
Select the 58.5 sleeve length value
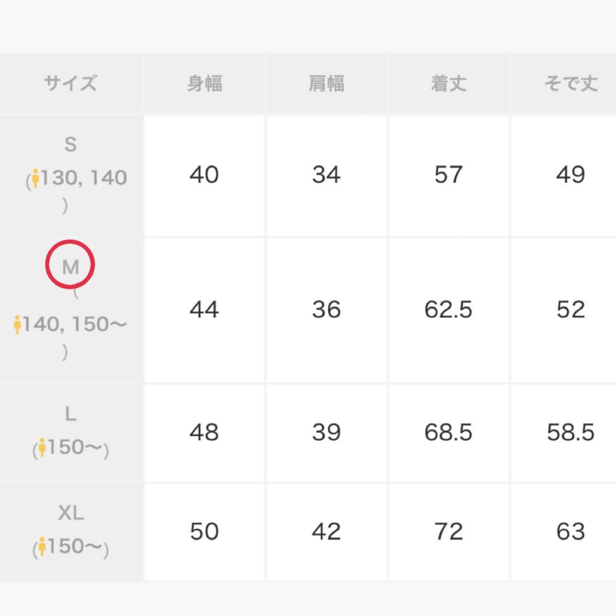point(570,432)
